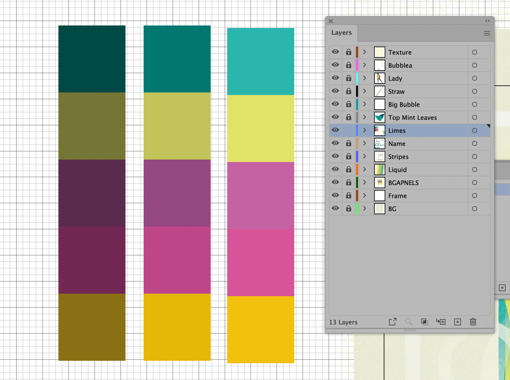Expand the Bubblea layer contents
The width and height of the screenshot is (510, 380).
[365, 65]
